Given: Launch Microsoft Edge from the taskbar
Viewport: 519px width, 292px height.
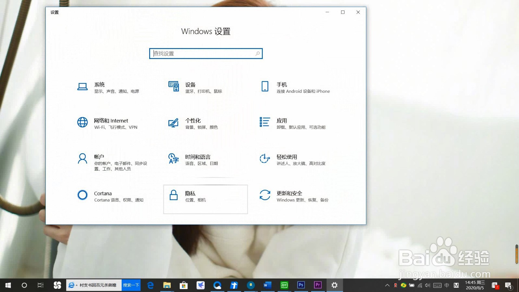Looking at the screenshot, I should tap(150, 285).
